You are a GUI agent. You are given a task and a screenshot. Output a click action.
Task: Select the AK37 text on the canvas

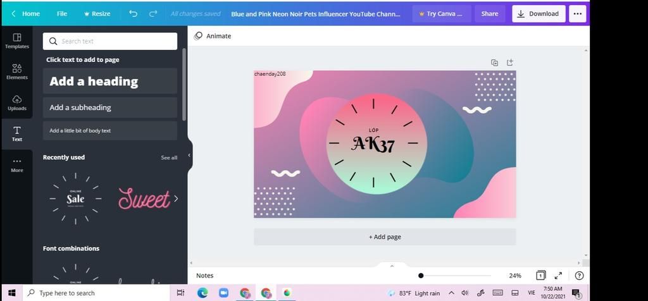[373, 144]
